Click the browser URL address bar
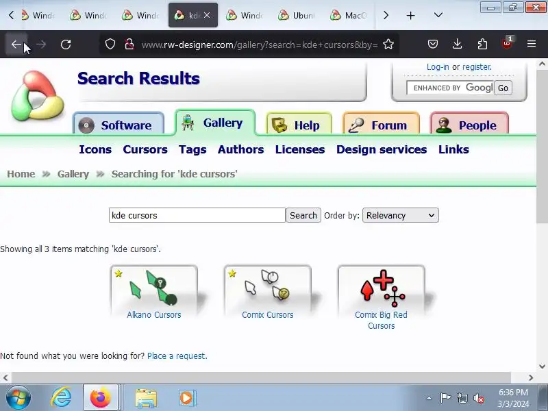 [260, 45]
